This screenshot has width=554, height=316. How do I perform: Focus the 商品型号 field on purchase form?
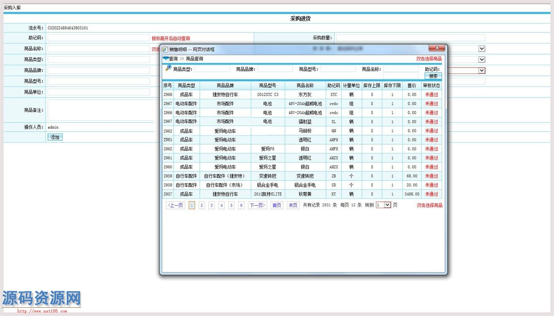pos(99,81)
